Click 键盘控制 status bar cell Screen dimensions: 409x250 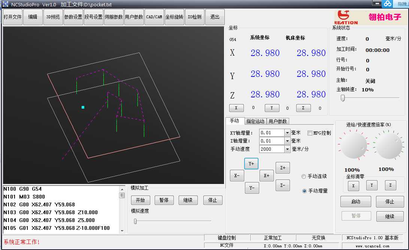coord(227,238)
